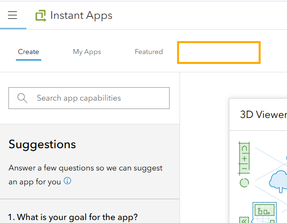
Task: Click the magnifying glass search icon
Action: (22, 98)
